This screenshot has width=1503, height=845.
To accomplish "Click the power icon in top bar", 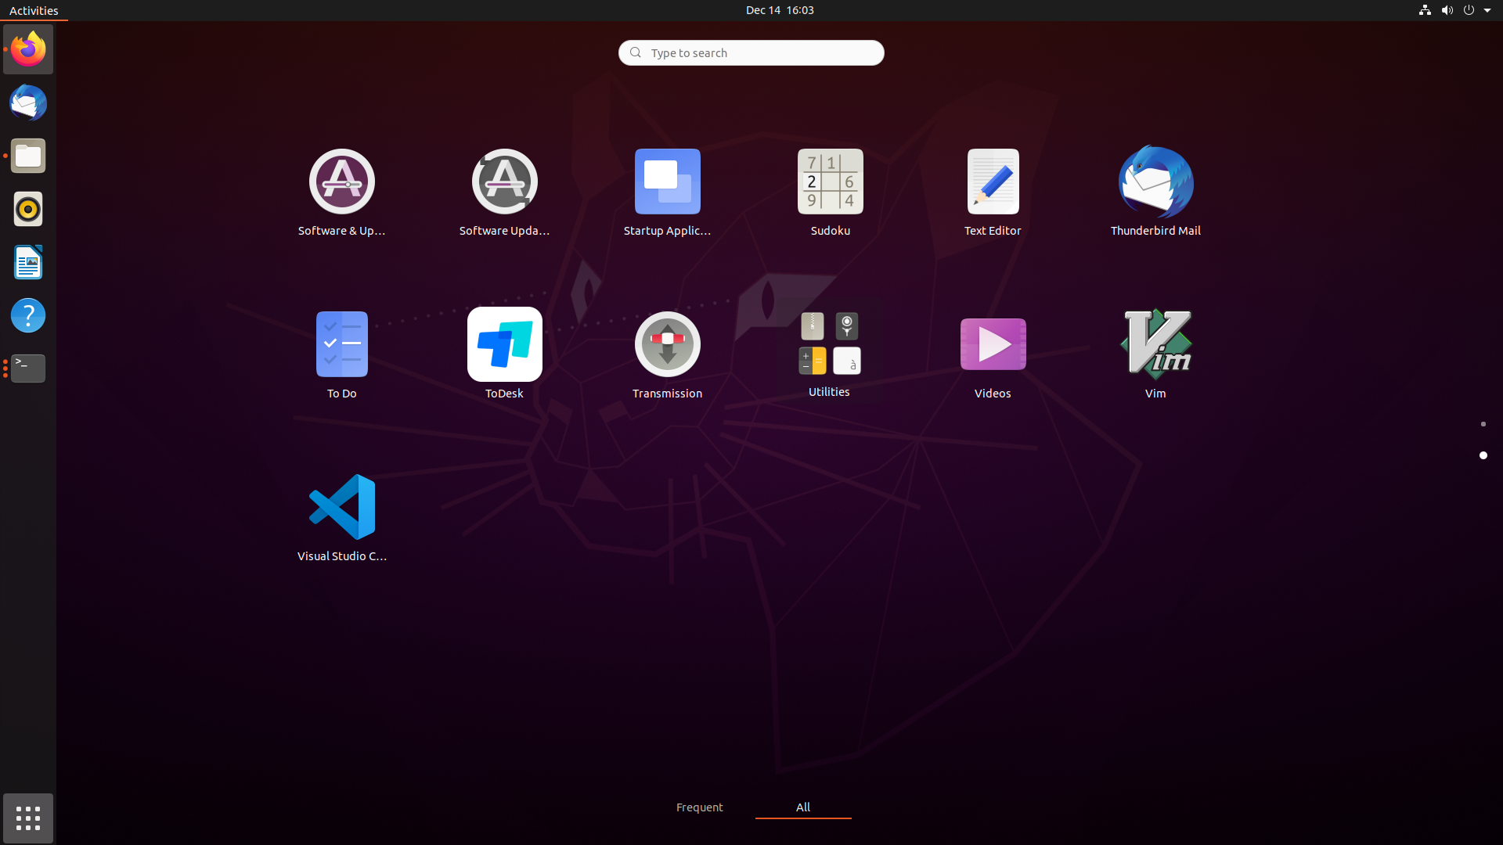I will tap(1469, 10).
